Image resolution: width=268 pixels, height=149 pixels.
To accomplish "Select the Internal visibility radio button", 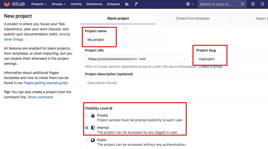I will (x=87, y=128).
